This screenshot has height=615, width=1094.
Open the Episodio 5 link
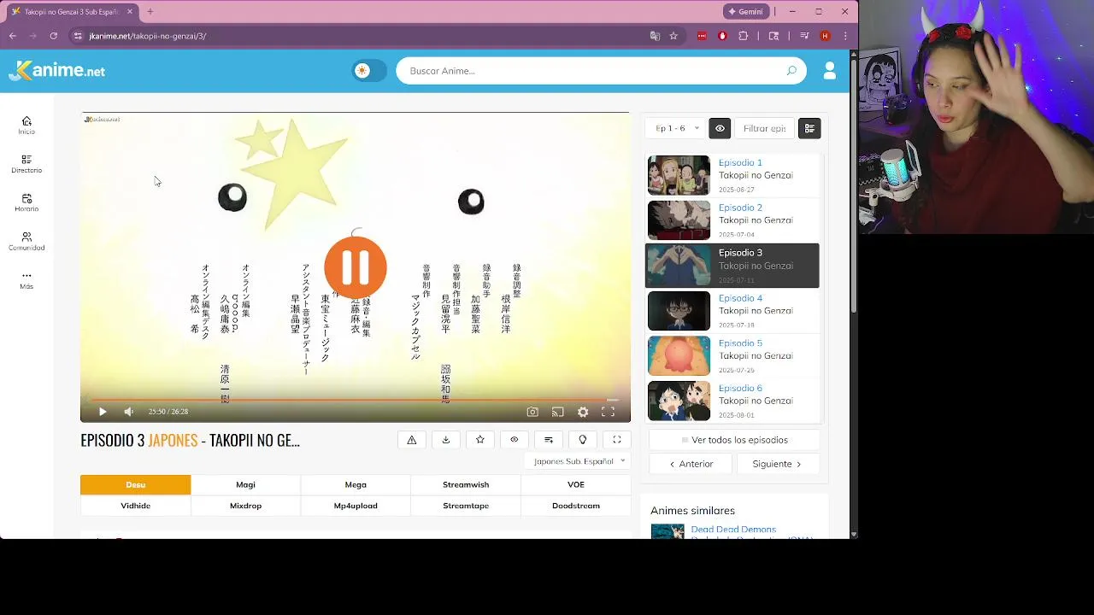pyautogui.click(x=740, y=343)
